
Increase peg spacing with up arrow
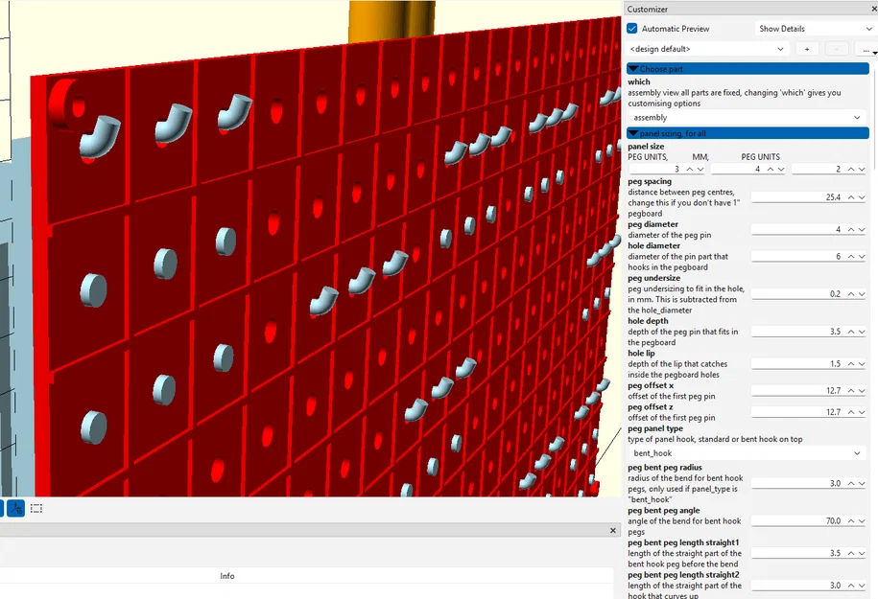point(851,197)
